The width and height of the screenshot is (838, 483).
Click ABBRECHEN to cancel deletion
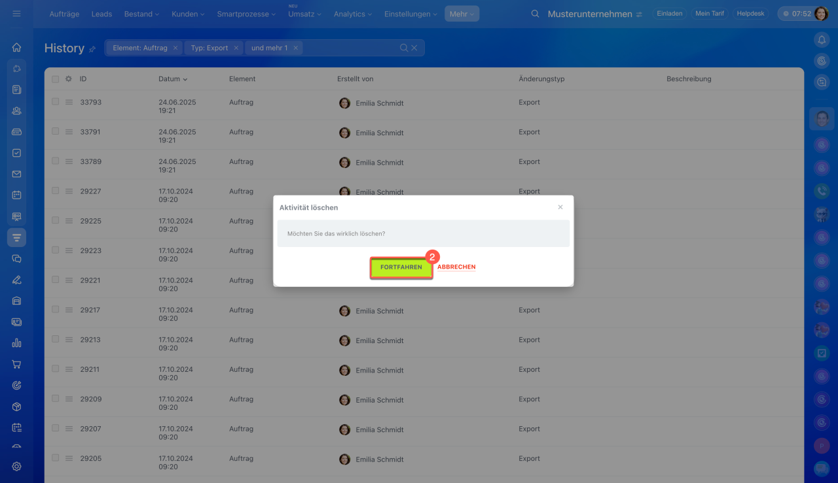(456, 267)
